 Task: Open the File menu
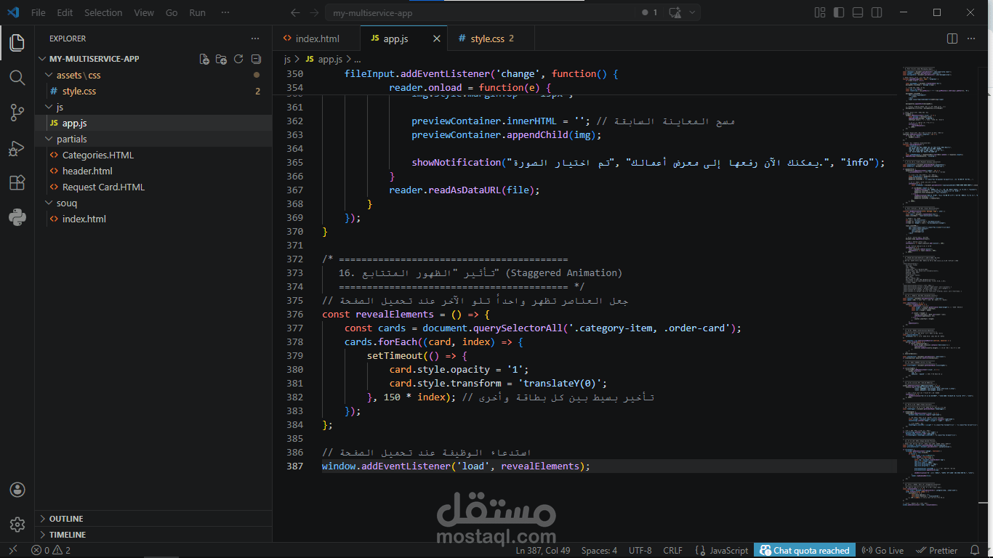(38, 12)
